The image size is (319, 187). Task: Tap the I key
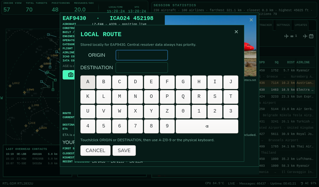click(x=215, y=82)
